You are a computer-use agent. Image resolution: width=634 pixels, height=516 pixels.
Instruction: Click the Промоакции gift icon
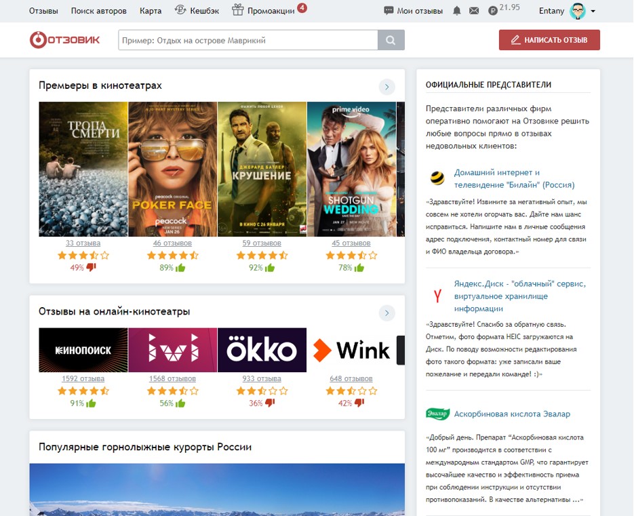238,9
